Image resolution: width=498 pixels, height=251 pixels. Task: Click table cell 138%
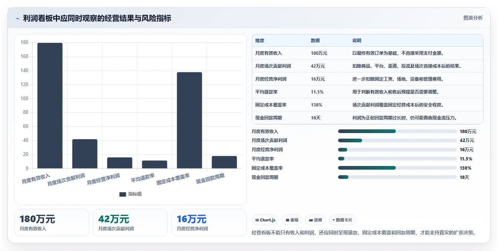click(317, 105)
